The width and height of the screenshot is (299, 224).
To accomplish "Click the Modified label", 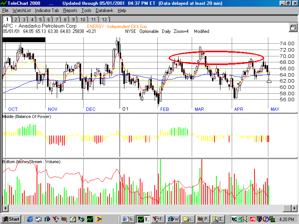I will point(201,31).
